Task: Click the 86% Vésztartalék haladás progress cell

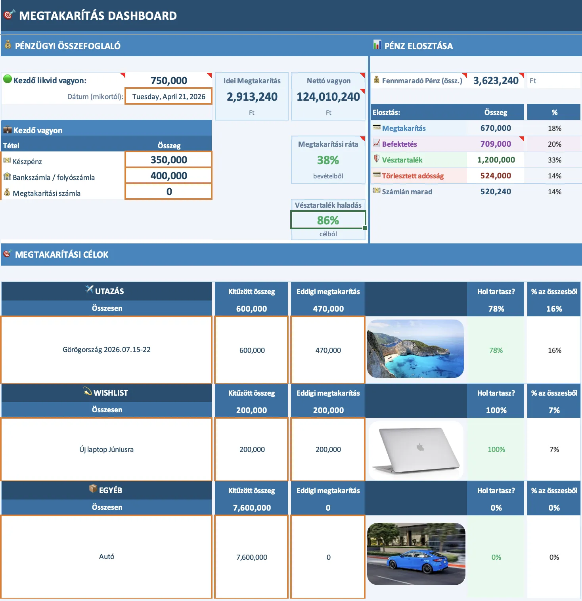Action: pos(328,219)
